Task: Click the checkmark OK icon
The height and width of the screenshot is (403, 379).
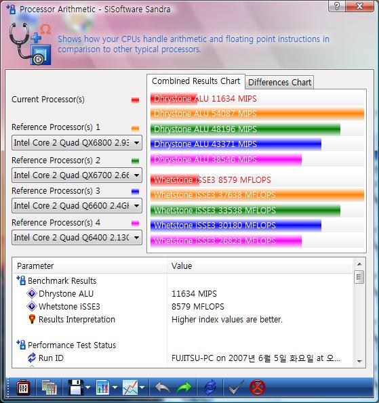Action: click(236, 387)
